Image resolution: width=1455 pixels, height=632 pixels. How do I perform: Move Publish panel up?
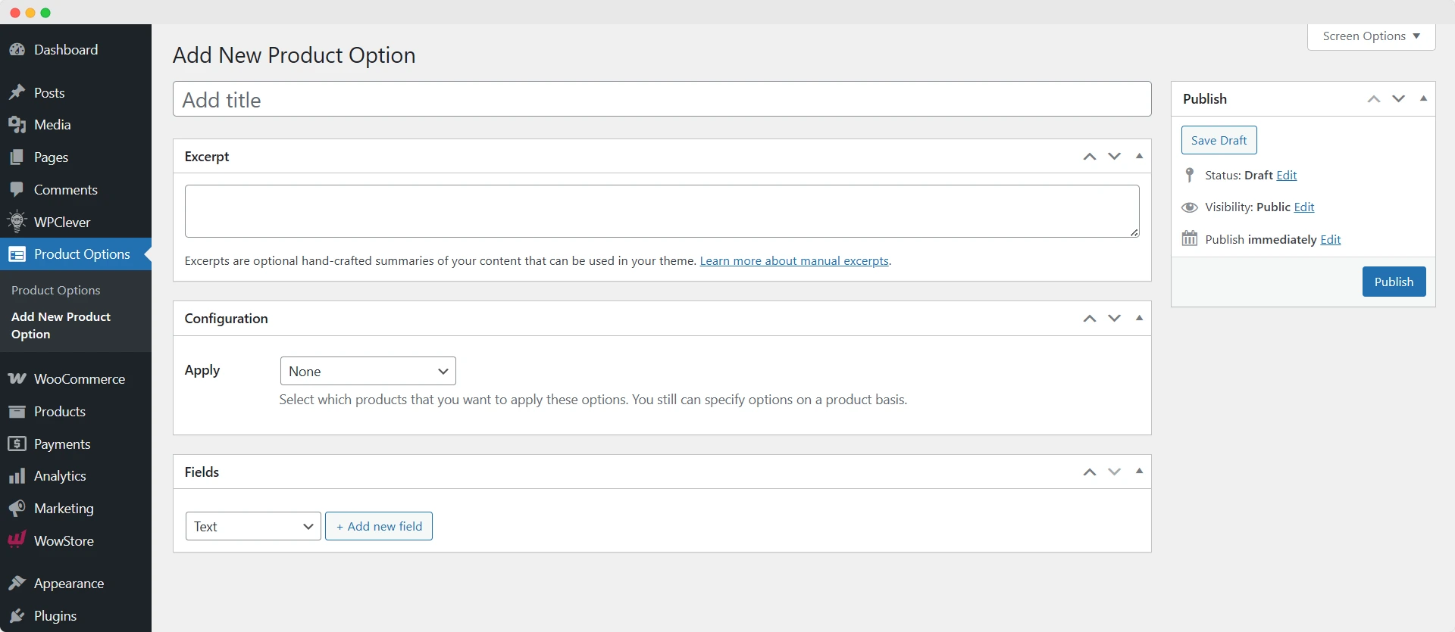1374,99
